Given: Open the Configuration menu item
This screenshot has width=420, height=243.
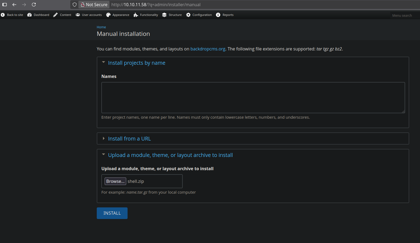Looking at the screenshot, I should tap(202, 15).
